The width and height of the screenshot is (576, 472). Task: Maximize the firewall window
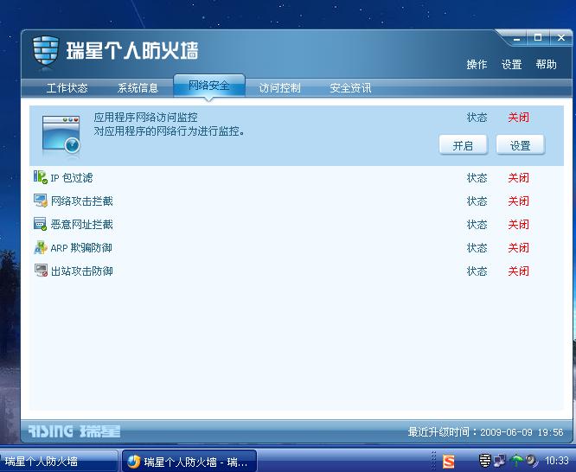pos(538,37)
